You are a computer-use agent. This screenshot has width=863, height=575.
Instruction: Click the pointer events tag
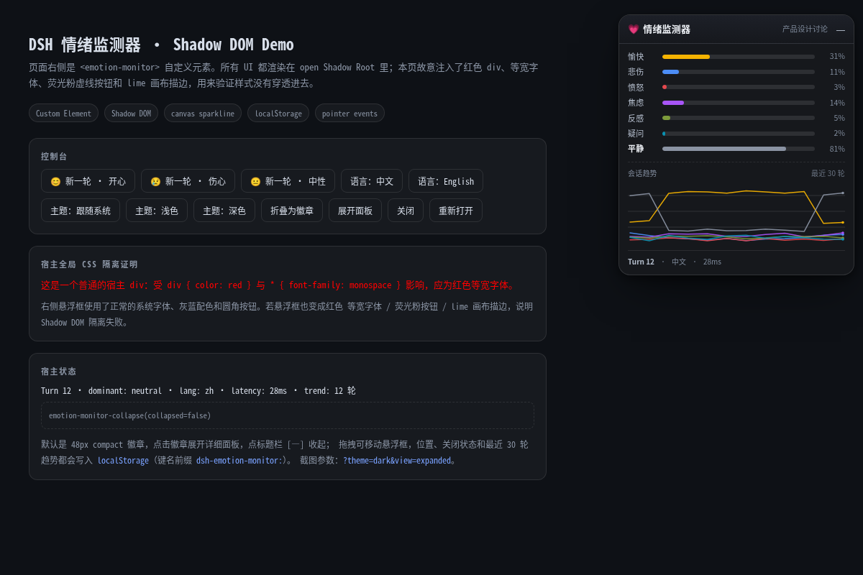click(x=350, y=113)
